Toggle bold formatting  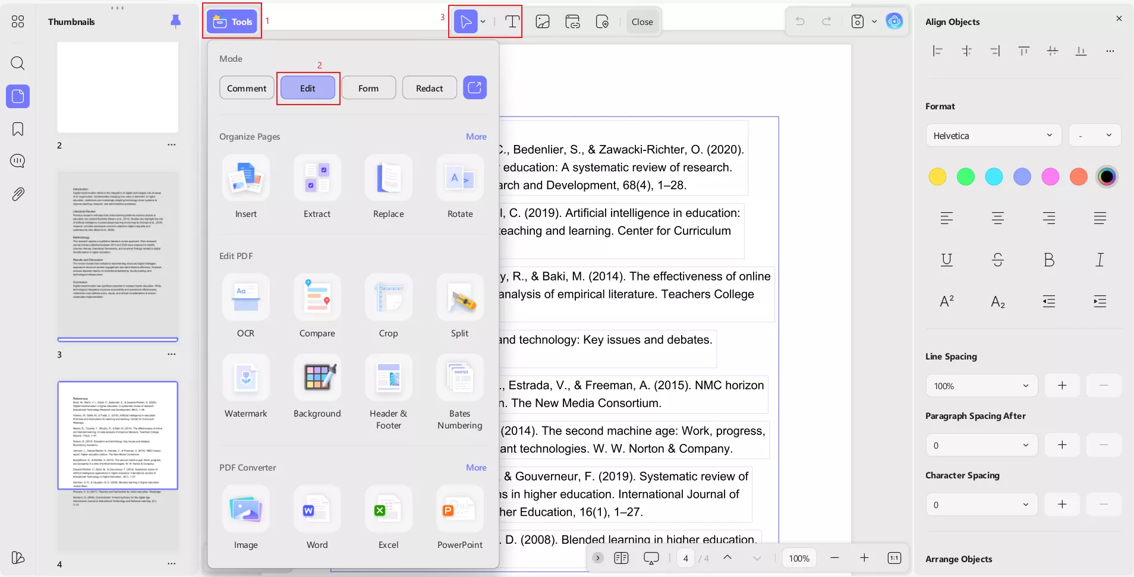(1049, 260)
